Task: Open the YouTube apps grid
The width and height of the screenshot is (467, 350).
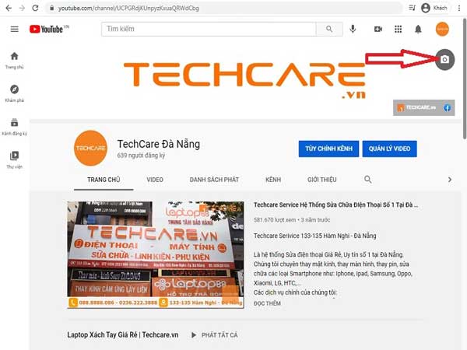Action: click(x=399, y=29)
